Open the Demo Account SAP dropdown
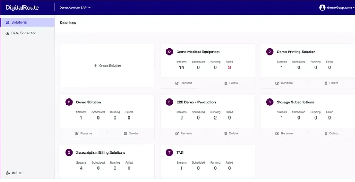The image size is (355, 182). click(x=75, y=8)
